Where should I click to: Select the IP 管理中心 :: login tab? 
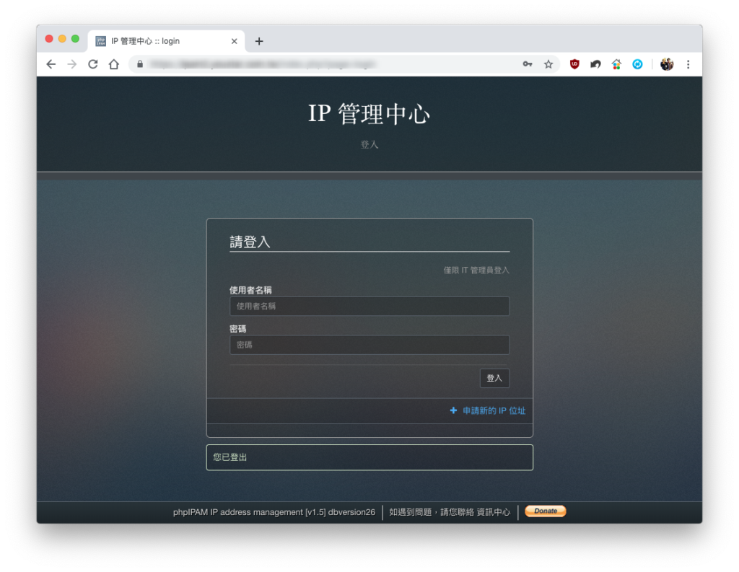click(x=166, y=41)
